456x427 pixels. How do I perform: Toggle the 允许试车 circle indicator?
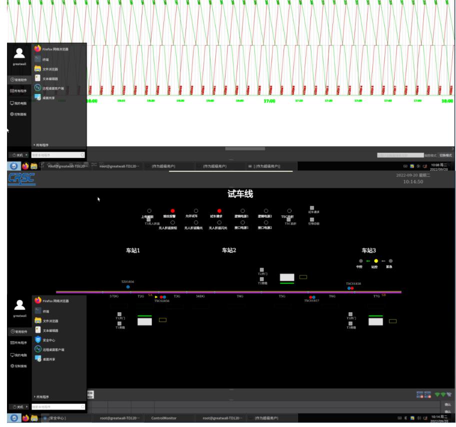(196, 211)
